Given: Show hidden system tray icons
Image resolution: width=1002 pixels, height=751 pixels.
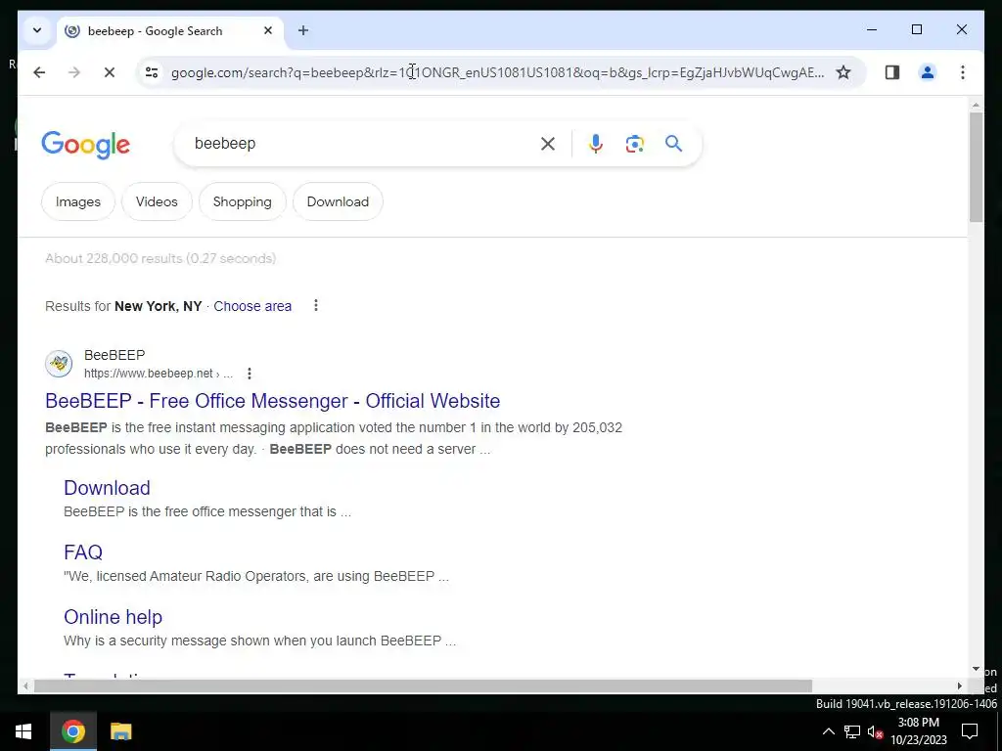Looking at the screenshot, I should tap(828, 731).
